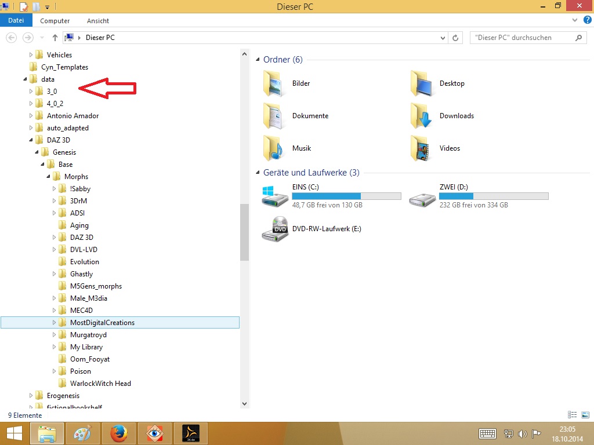This screenshot has height=445, width=594.
Task: Select the Antonio Amador folder
Action: (73, 116)
